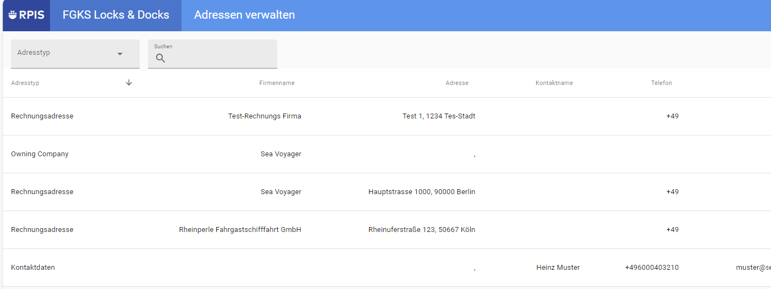Click the Telefon column header

tap(661, 83)
